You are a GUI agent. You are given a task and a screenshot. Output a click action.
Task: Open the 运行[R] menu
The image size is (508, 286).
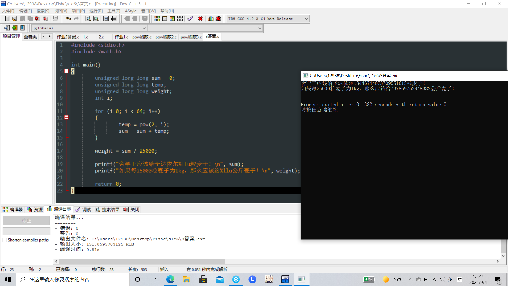(96, 11)
